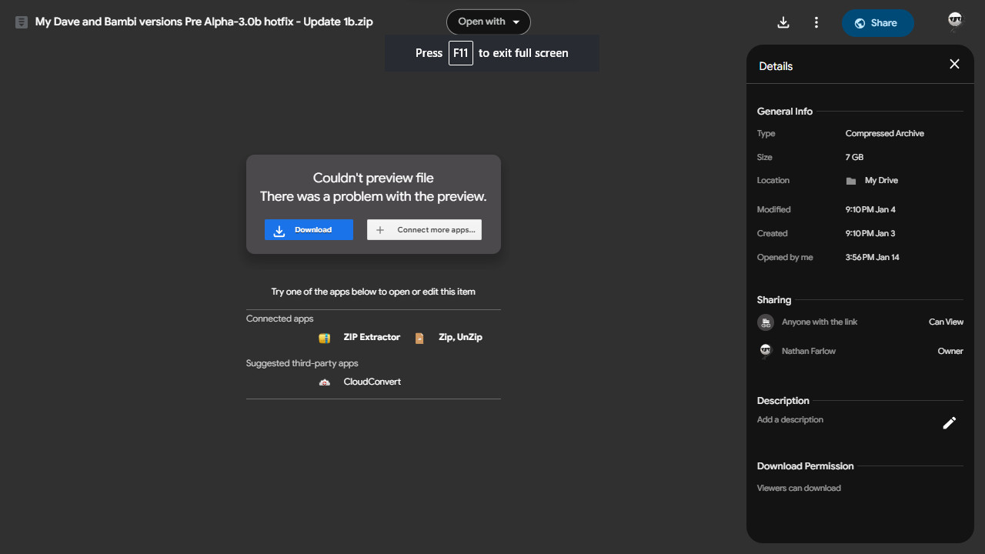Click the Zip, UnZip app icon
Image resolution: width=985 pixels, height=554 pixels.
click(x=419, y=338)
